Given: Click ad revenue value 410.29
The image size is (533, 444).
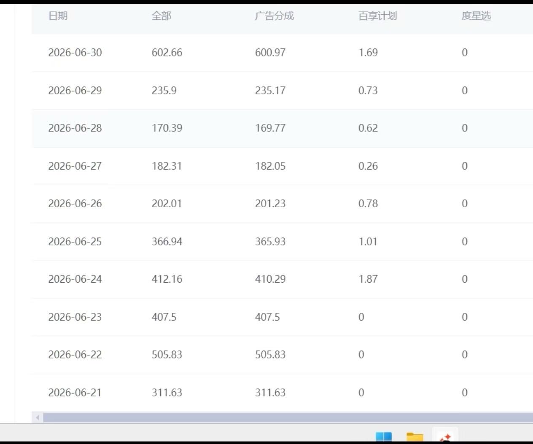Looking at the screenshot, I should (x=270, y=279).
